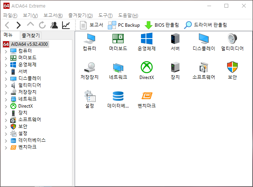Screen dimensions: 253x187
Task: Select 설정 in the tree
Action: [23, 133]
